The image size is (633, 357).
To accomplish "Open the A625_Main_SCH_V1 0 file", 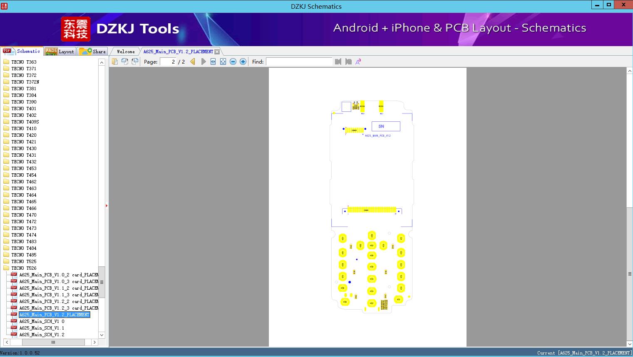I will coord(42,321).
